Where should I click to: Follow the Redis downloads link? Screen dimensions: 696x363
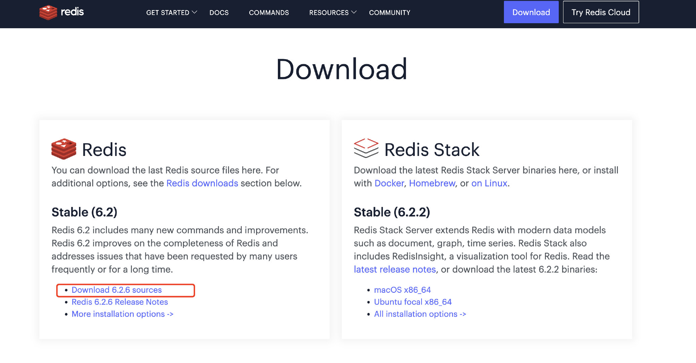[x=202, y=183]
